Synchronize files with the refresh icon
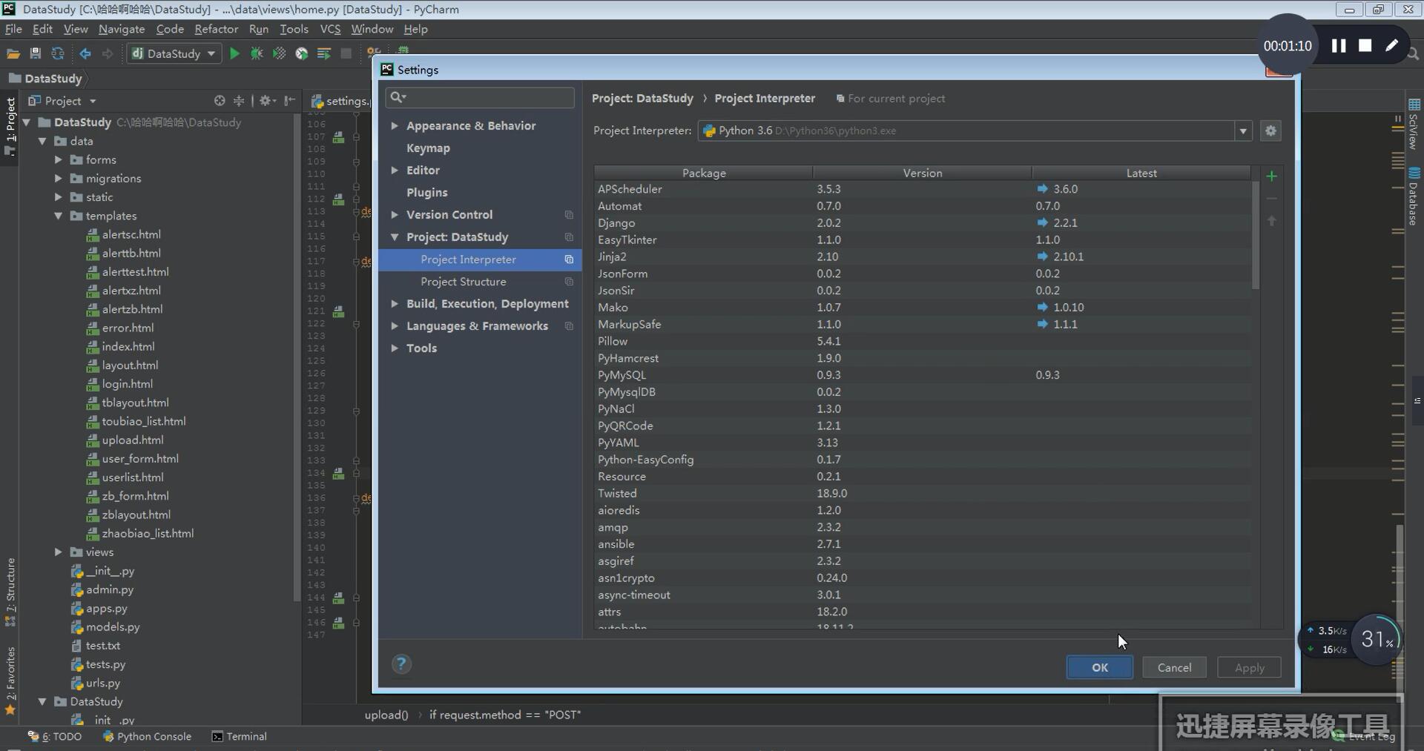The image size is (1424, 751). pos(57,53)
